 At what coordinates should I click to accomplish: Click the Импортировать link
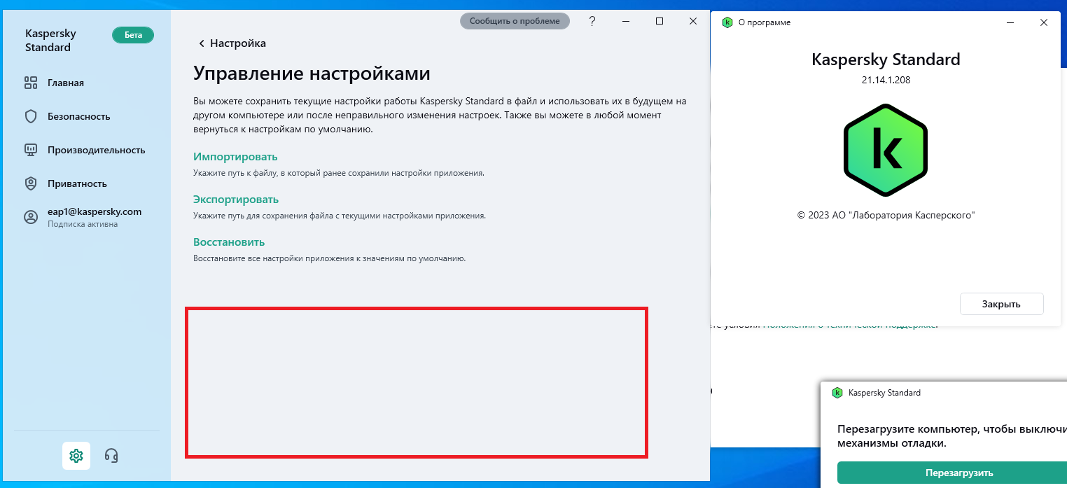235,157
